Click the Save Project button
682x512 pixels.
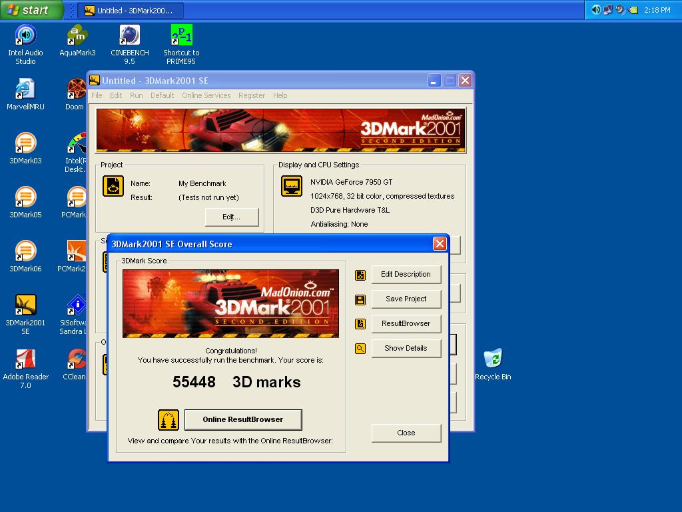tap(406, 299)
